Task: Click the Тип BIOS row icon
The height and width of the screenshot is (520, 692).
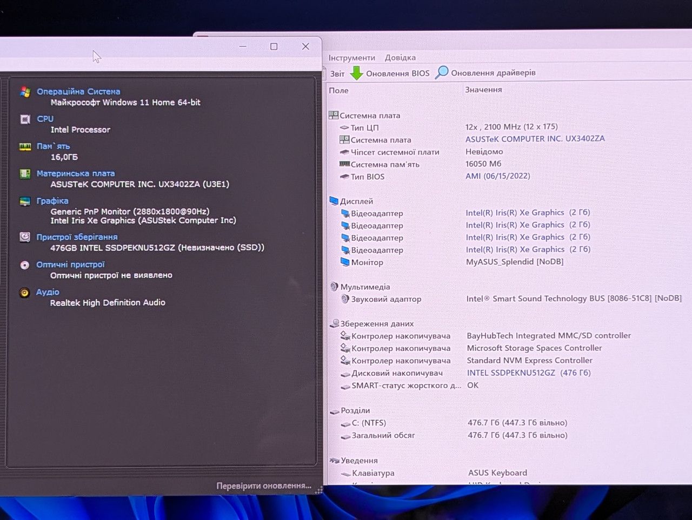Action: pos(344,177)
